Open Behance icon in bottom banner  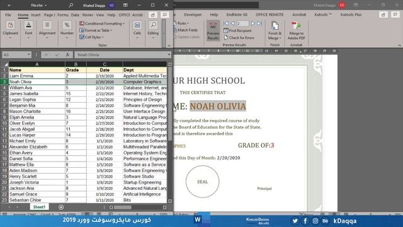point(325,221)
